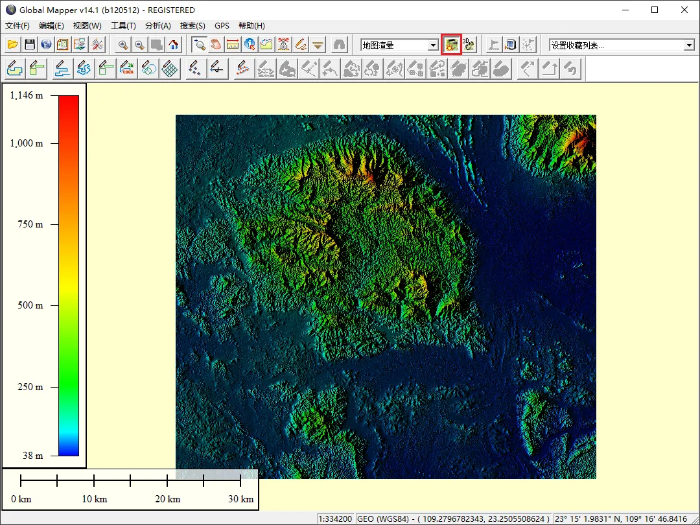700x525 pixels.
Task: Save workspace with the floppy disk icon
Action: click(x=29, y=45)
